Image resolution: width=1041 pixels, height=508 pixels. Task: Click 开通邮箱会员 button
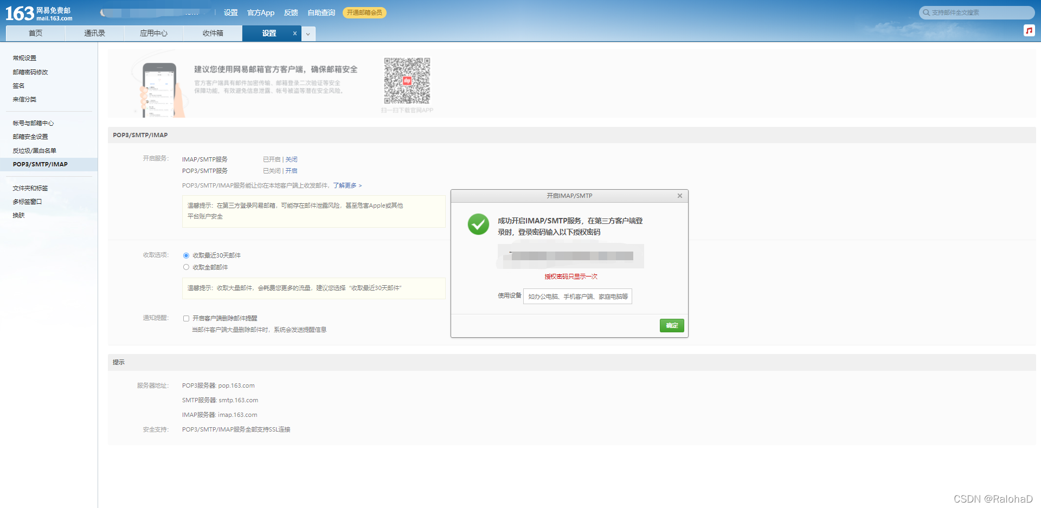pos(364,12)
